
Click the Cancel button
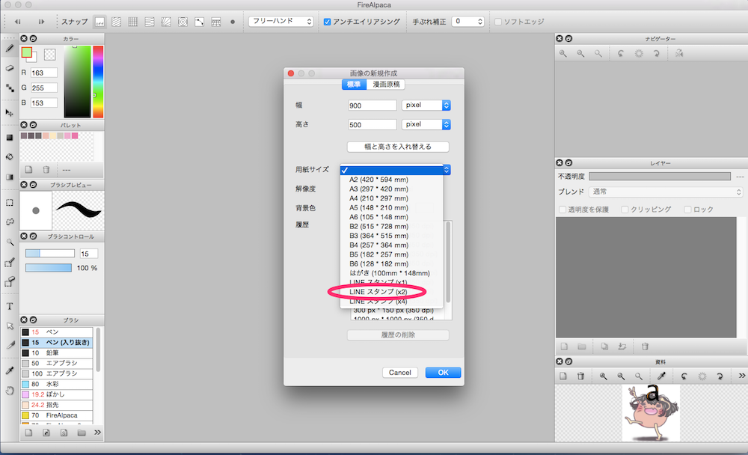(x=399, y=373)
